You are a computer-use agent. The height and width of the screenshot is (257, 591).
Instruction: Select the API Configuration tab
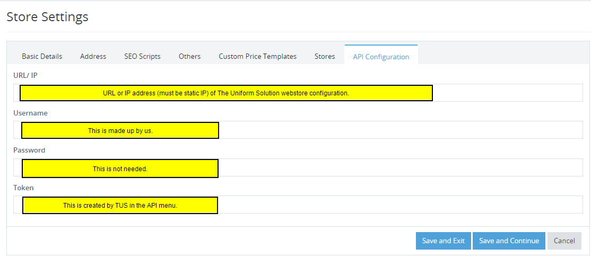381,57
